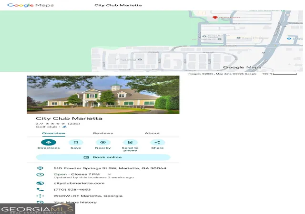This screenshot has width=305, height=214.
Task: Click the Directions icon button
Action: (x=49, y=142)
